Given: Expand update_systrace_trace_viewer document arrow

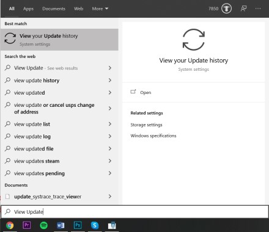Looking at the screenshot, I should (x=110, y=197).
